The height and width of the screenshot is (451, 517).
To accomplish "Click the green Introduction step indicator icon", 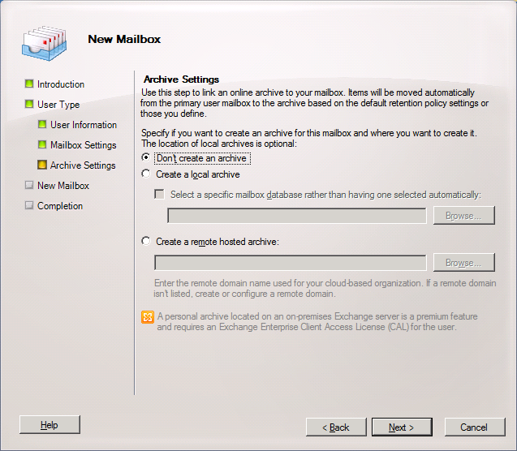I will (x=29, y=84).
